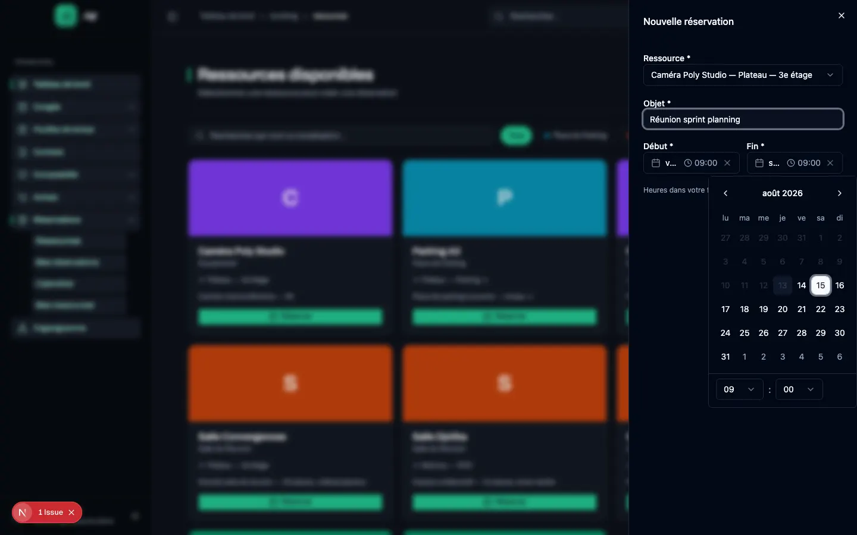The image size is (857, 535).
Task: Close the Nouvelle réservation panel
Action: [841, 15]
